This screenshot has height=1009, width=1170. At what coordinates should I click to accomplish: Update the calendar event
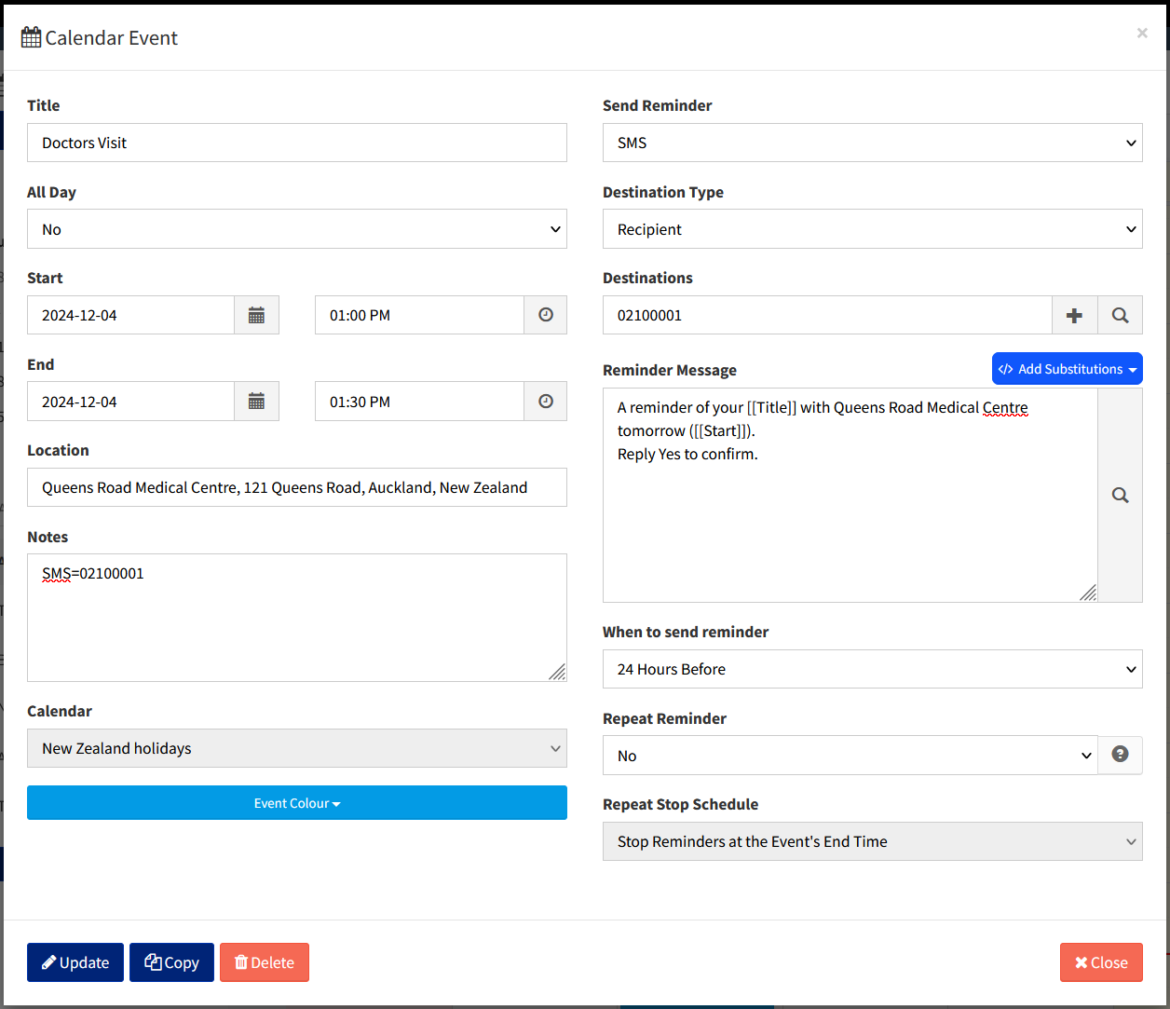(x=75, y=961)
